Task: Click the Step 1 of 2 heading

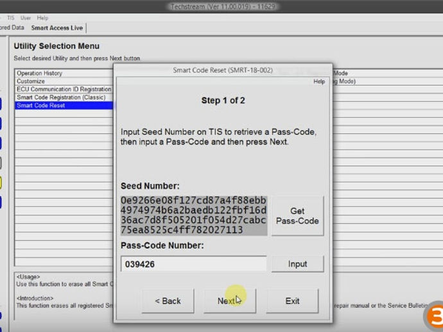Action: (223, 101)
